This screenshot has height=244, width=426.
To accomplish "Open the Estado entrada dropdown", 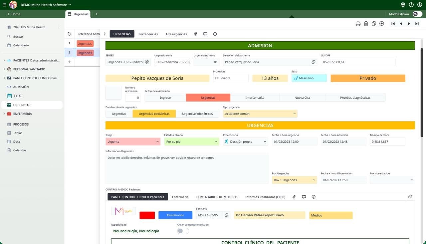I will pyautogui.click(x=192, y=142).
